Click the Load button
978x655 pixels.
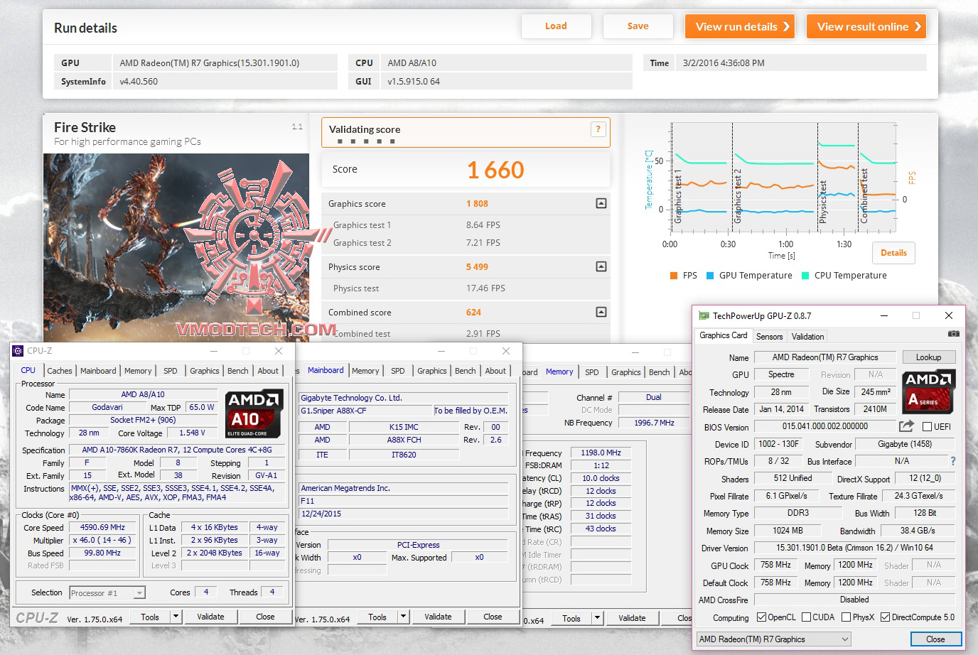556,26
